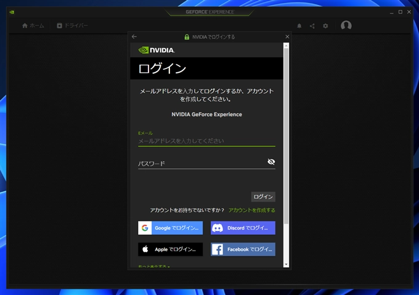Click the scrollbar down arrow in the dialog
The height and width of the screenshot is (295, 419).
pyautogui.click(x=286, y=265)
